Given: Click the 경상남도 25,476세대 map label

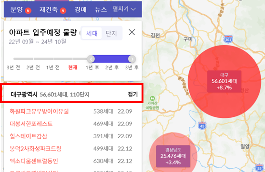Looking at the screenshot, I should point(173,156).
